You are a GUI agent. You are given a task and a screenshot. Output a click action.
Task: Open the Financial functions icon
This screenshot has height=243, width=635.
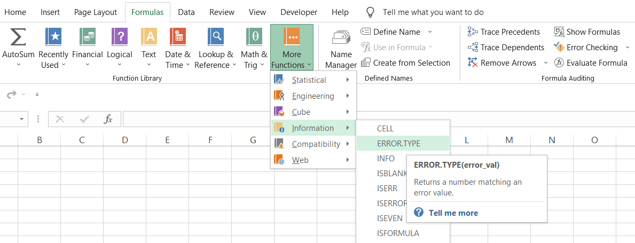(87, 37)
